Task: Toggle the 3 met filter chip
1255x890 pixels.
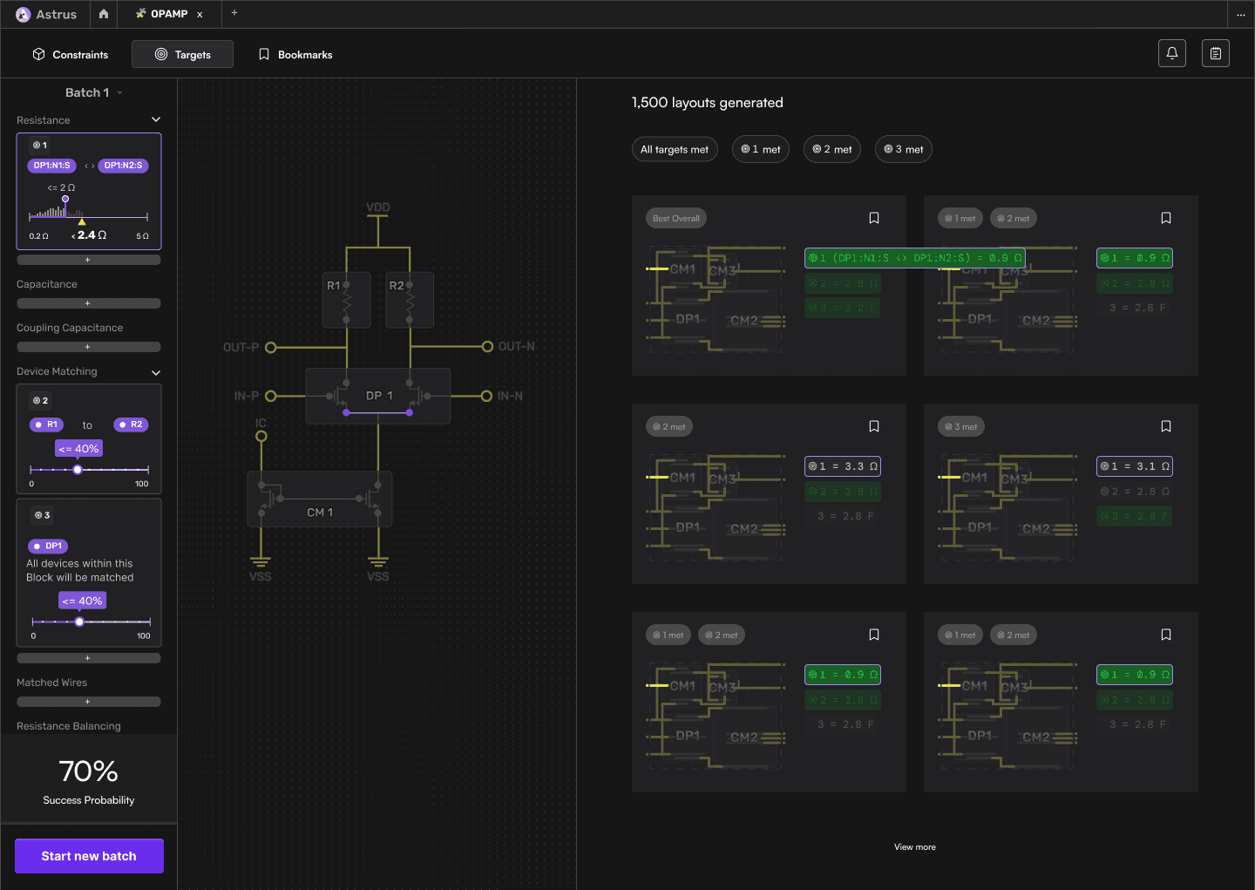Action: (x=904, y=149)
